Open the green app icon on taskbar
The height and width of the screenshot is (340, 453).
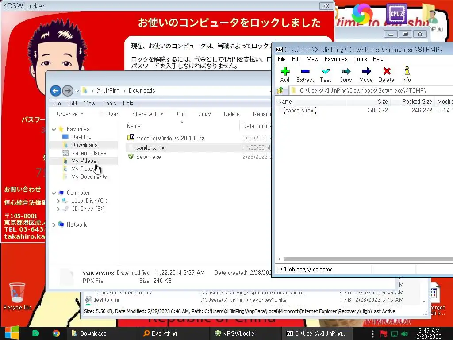coord(35,333)
